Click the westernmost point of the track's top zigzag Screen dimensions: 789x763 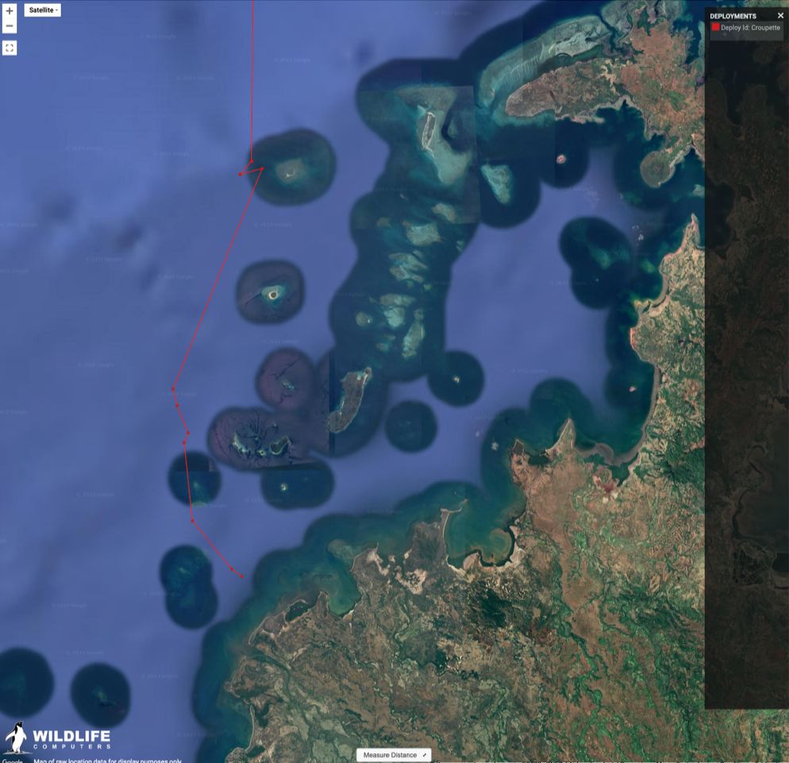[x=241, y=174]
